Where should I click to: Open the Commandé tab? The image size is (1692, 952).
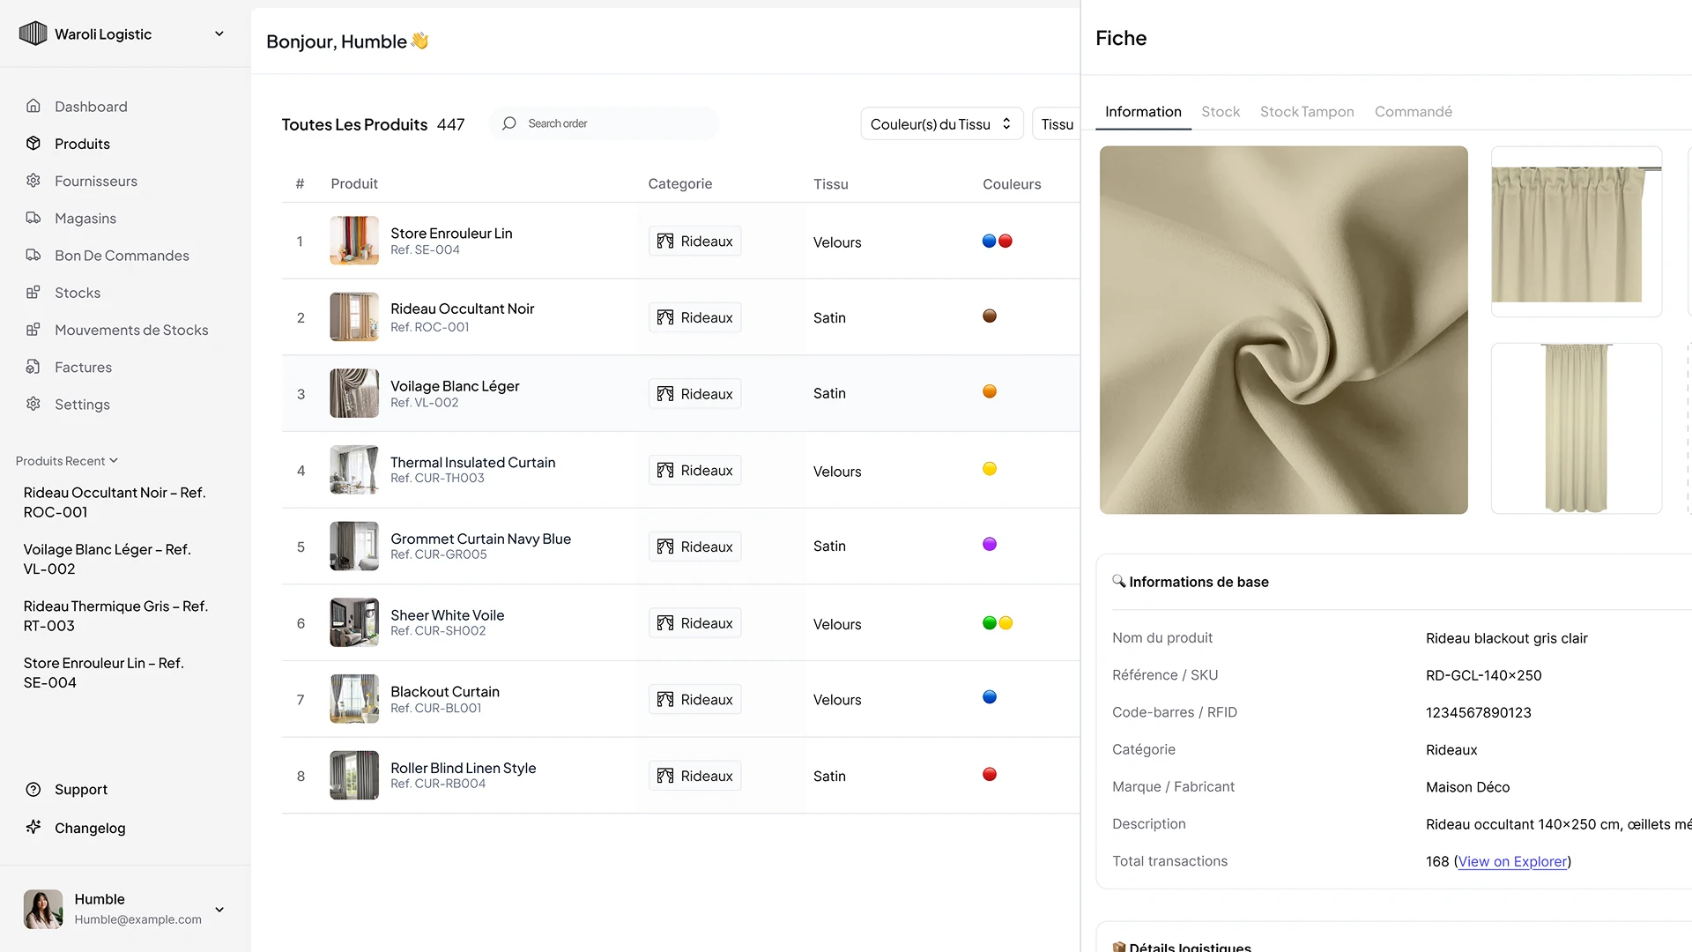[1413, 112]
